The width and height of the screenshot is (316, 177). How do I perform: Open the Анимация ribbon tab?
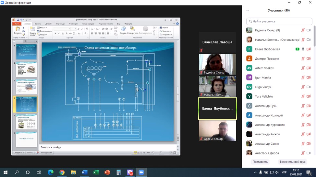click(x=73, y=24)
